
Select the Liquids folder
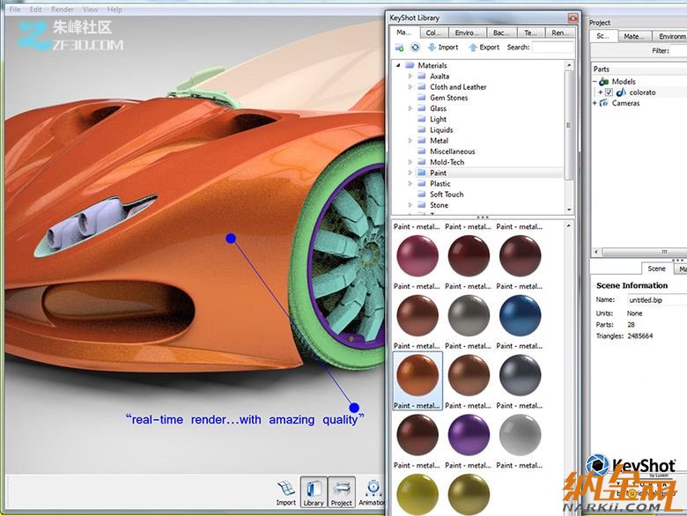[441, 129]
